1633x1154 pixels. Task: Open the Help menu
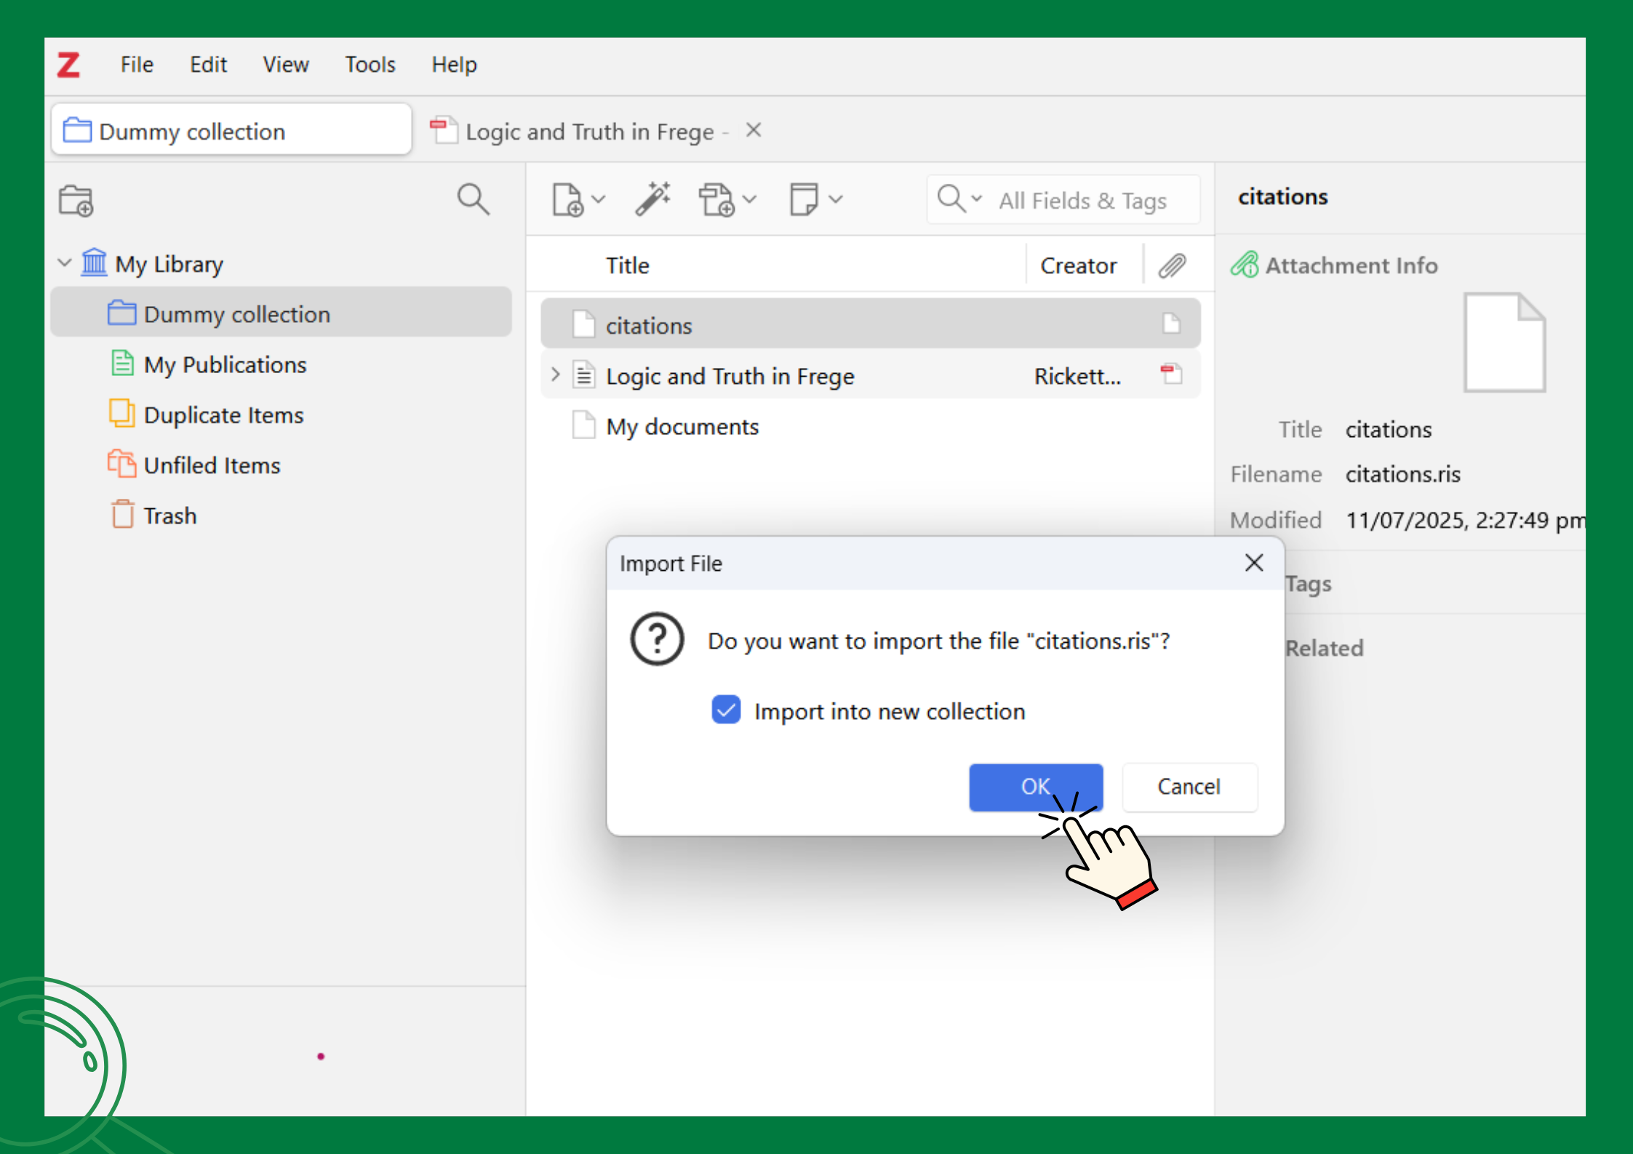455,65
